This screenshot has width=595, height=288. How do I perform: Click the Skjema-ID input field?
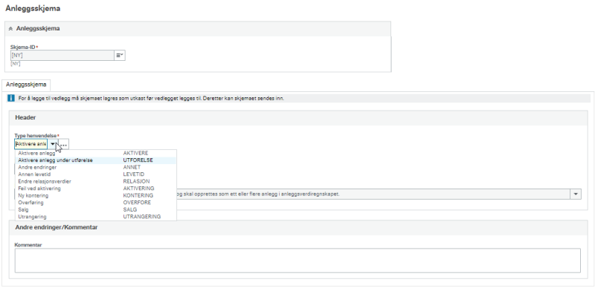tap(62, 56)
